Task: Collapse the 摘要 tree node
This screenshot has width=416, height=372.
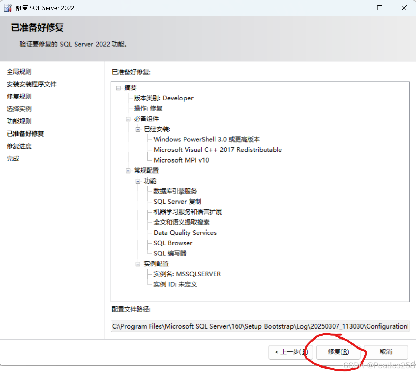Action: pyautogui.click(x=118, y=88)
